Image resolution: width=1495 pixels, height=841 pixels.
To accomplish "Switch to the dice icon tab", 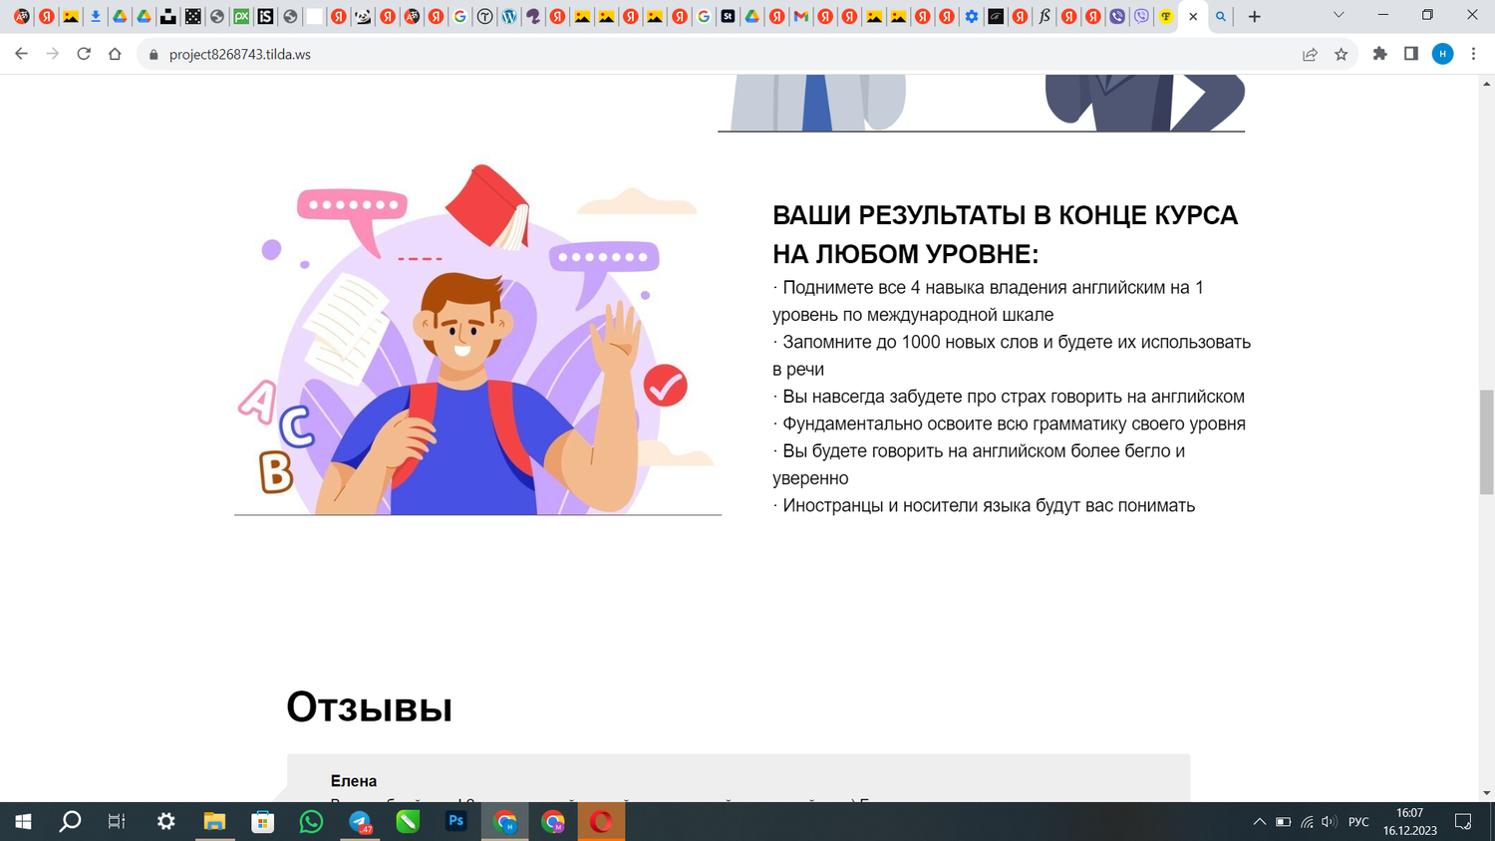I will [192, 16].
